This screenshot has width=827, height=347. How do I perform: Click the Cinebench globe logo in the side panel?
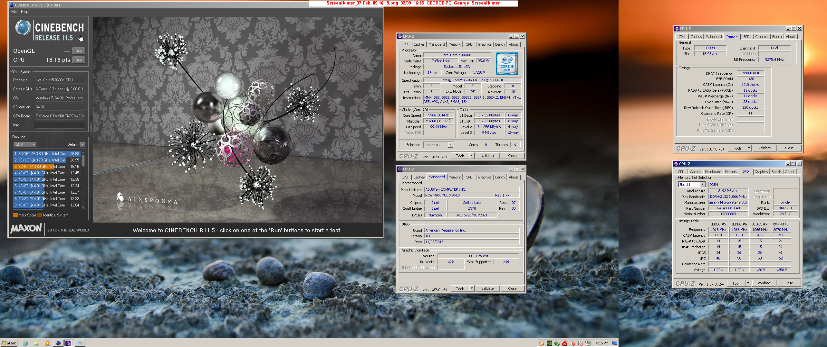(x=23, y=28)
